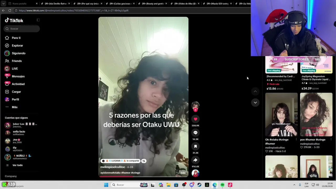The width and height of the screenshot is (336, 189).
Task: Open Company footer link
Action: tap(11, 176)
